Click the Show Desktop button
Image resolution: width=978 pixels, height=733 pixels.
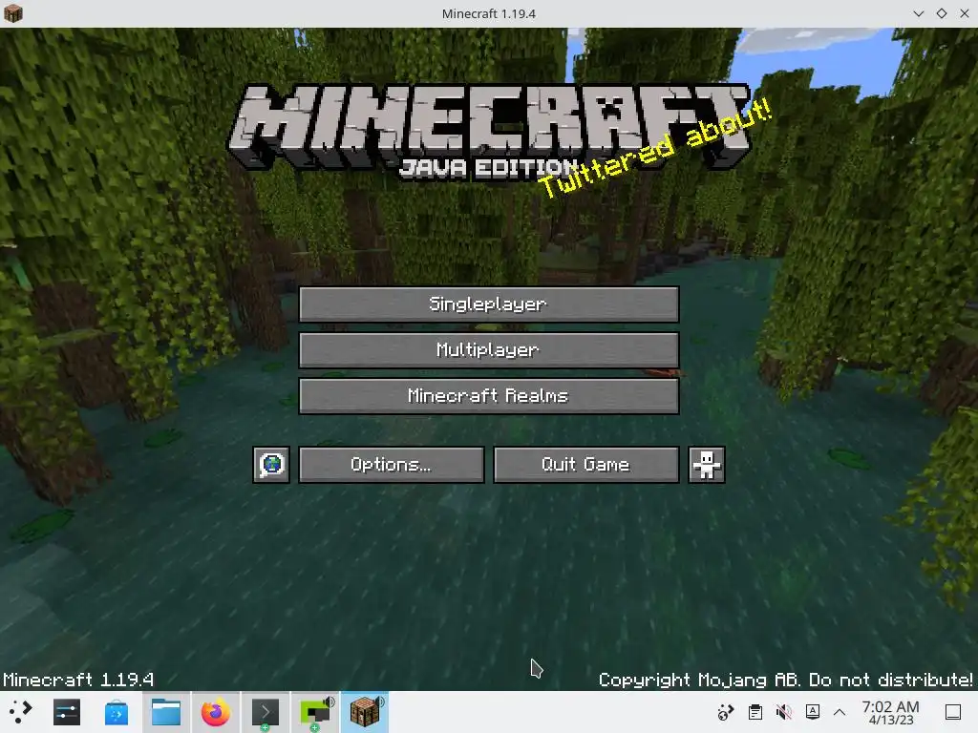pos(953,712)
